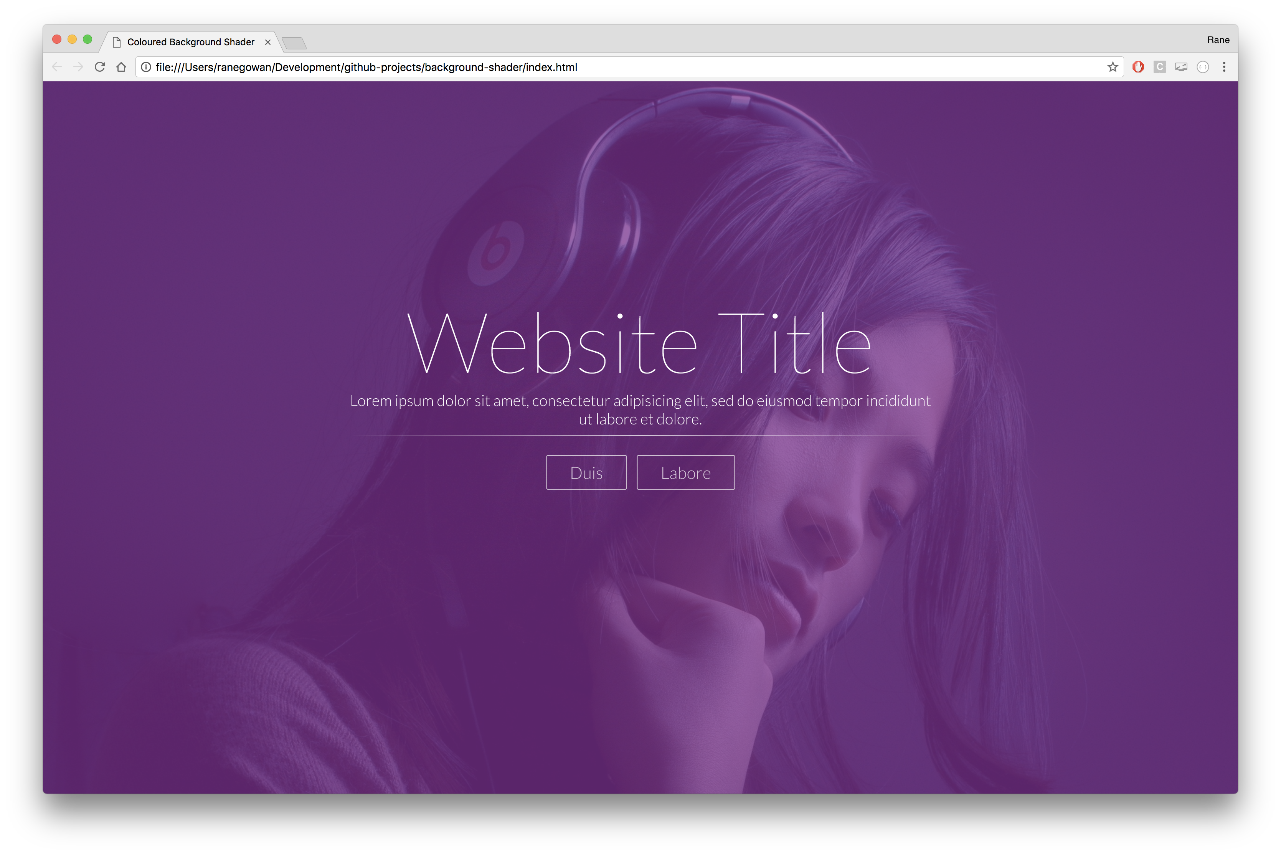Open the window resizer monitor extension
Screen dimensions: 1281x855
click(x=1181, y=67)
